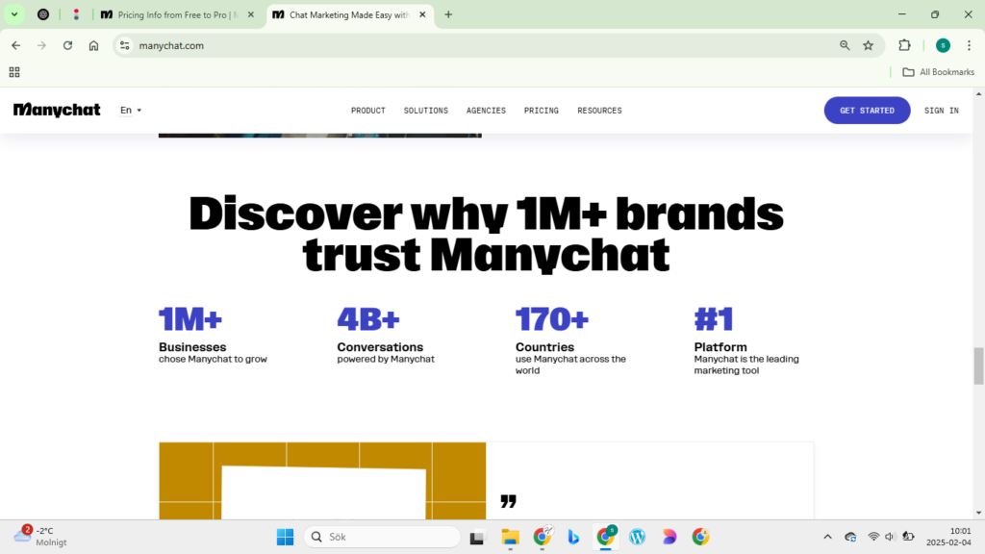Viewport: 985px width, 554px height.
Task: Open File Explorer from the taskbar
Action: (510, 537)
